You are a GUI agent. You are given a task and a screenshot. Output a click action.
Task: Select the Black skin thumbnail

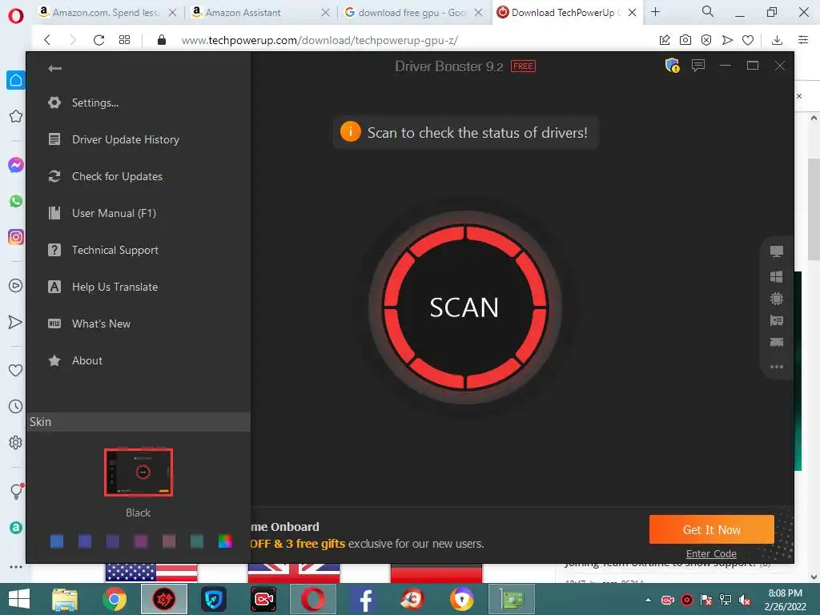coord(138,472)
